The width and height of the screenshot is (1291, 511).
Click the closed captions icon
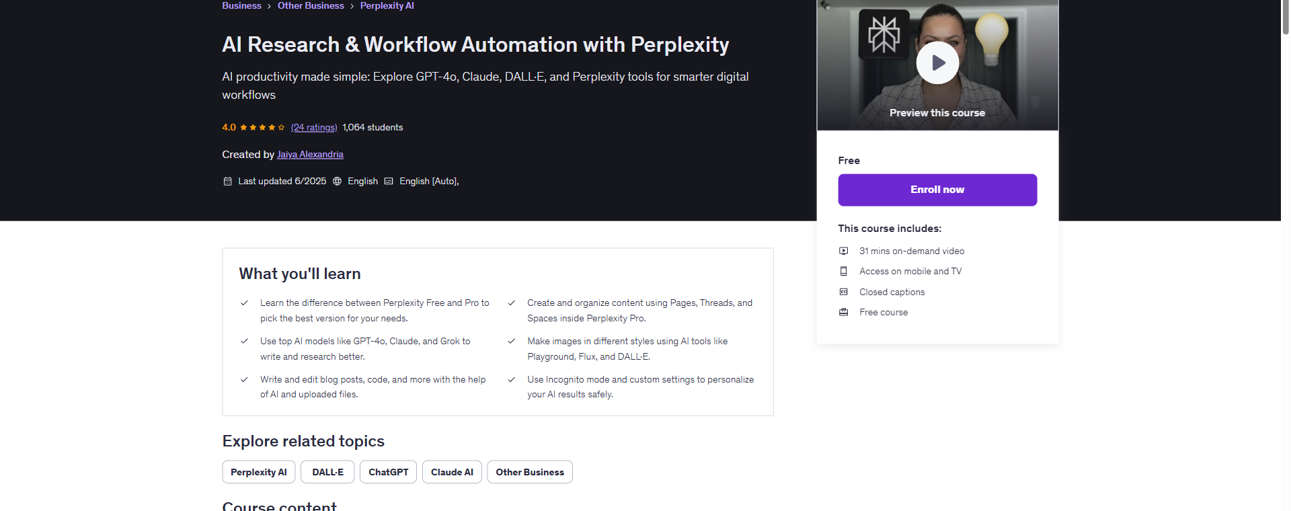pyautogui.click(x=843, y=292)
